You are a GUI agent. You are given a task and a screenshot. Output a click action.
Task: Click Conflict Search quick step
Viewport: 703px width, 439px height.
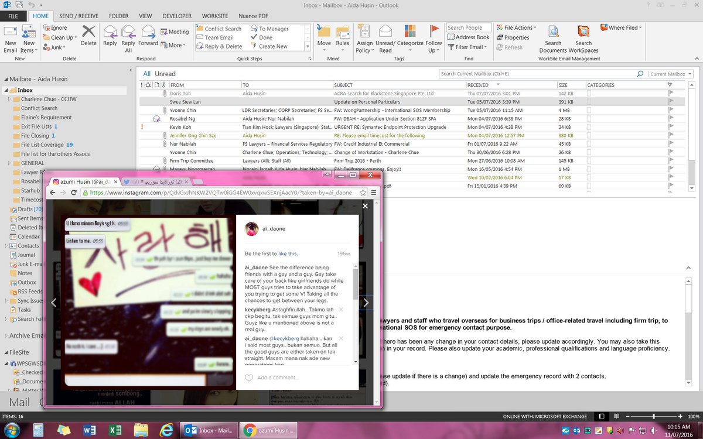pyautogui.click(x=219, y=29)
